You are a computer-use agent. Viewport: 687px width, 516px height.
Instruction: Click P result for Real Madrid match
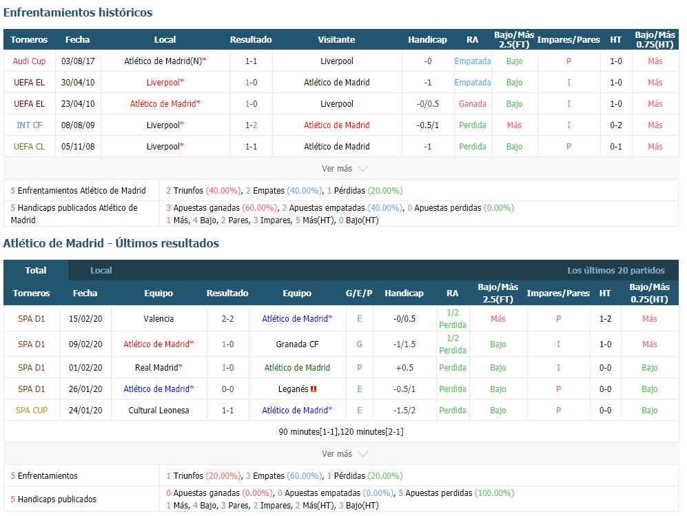coord(359,368)
